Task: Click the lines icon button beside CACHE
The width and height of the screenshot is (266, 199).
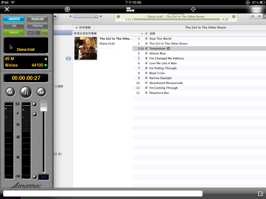Action: pyautogui.click(x=30, y=32)
